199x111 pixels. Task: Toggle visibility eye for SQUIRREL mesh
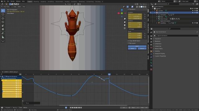[x=195, y=23]
